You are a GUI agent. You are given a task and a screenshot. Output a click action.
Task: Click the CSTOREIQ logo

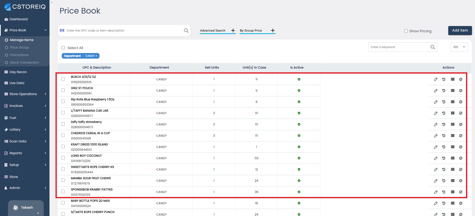25,7
